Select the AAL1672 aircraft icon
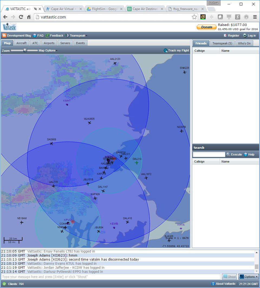This screenshot has width=260, height=288. [146, 178]
